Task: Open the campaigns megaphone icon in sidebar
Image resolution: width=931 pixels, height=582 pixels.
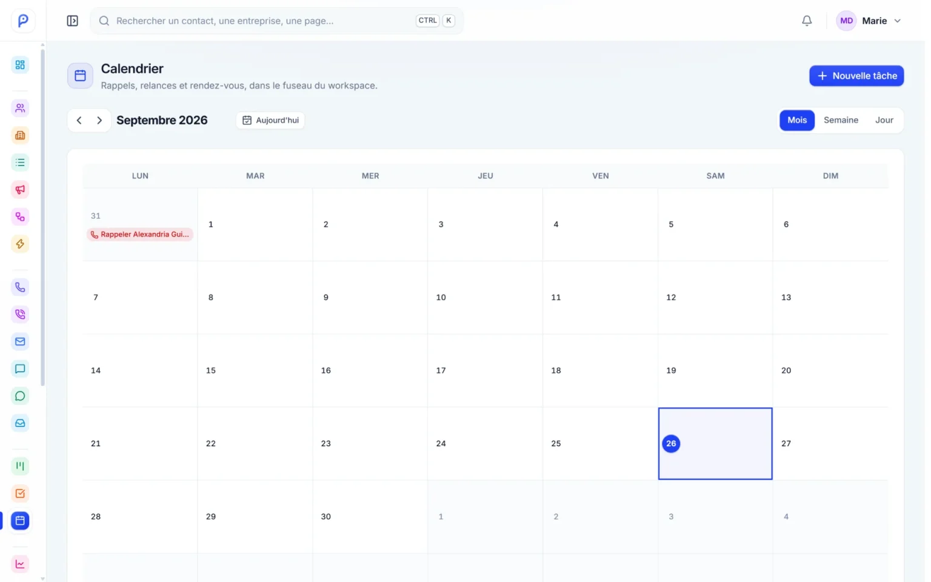Action: (20, 190)
